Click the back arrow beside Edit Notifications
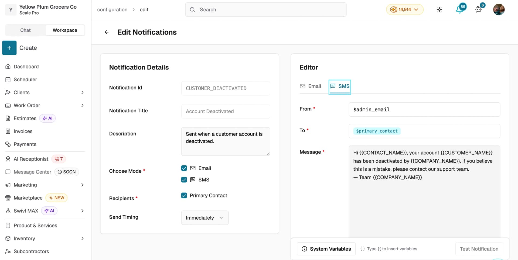The width and height of the screenshot is (518, 260). coord(107,32)
